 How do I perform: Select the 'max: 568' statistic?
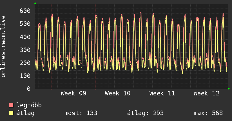pos(208,113)
